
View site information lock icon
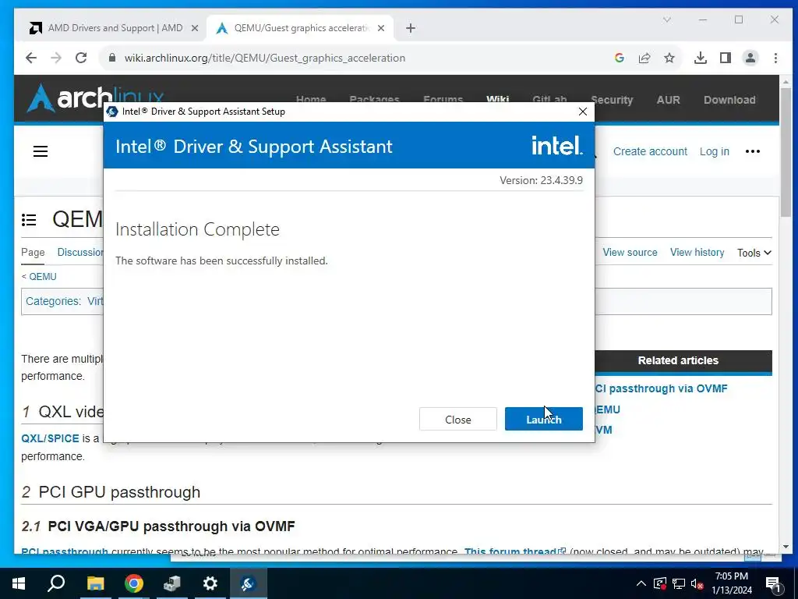tap(112, 58)
